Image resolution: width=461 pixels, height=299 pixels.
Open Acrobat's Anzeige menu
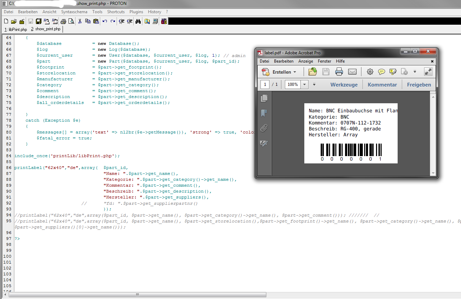coord(306,61)
